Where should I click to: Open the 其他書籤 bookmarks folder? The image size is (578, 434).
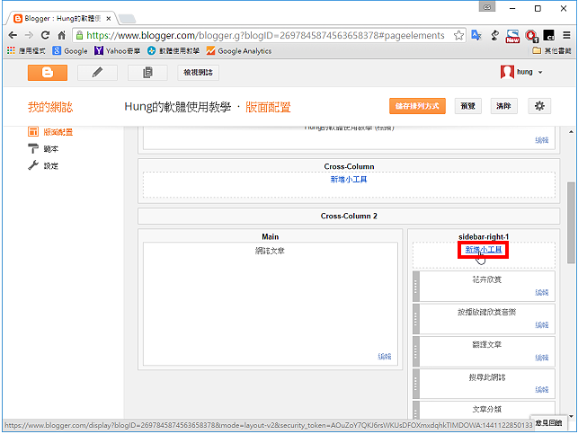552,51
